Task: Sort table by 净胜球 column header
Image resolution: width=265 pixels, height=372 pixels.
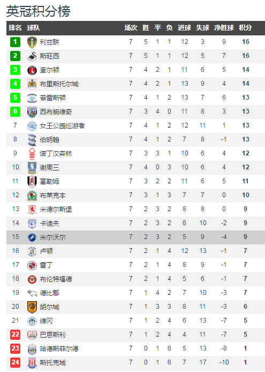Action: tap(224, 28)
